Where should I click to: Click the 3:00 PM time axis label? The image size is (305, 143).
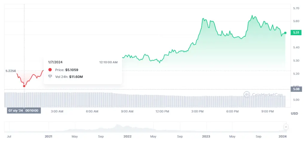click(x=197, y=111)
